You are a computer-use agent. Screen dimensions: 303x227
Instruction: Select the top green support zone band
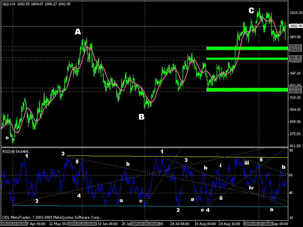coord(247,48)
